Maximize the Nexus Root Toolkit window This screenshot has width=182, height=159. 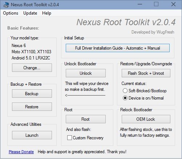point(156,4)
